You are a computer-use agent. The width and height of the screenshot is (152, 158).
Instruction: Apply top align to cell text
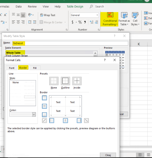click(x=13, y=15)
